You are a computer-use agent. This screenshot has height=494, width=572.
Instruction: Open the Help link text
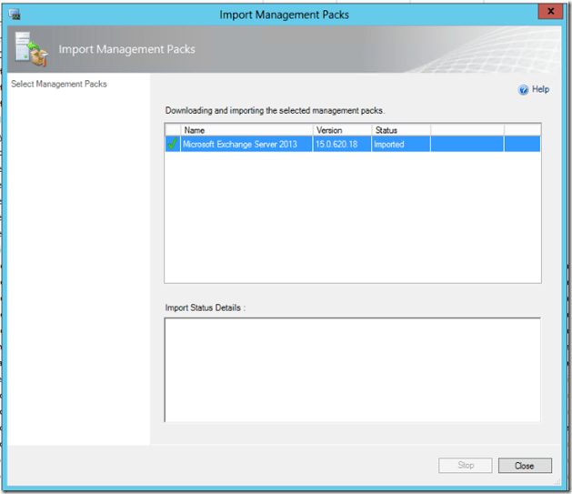(540, 90)
